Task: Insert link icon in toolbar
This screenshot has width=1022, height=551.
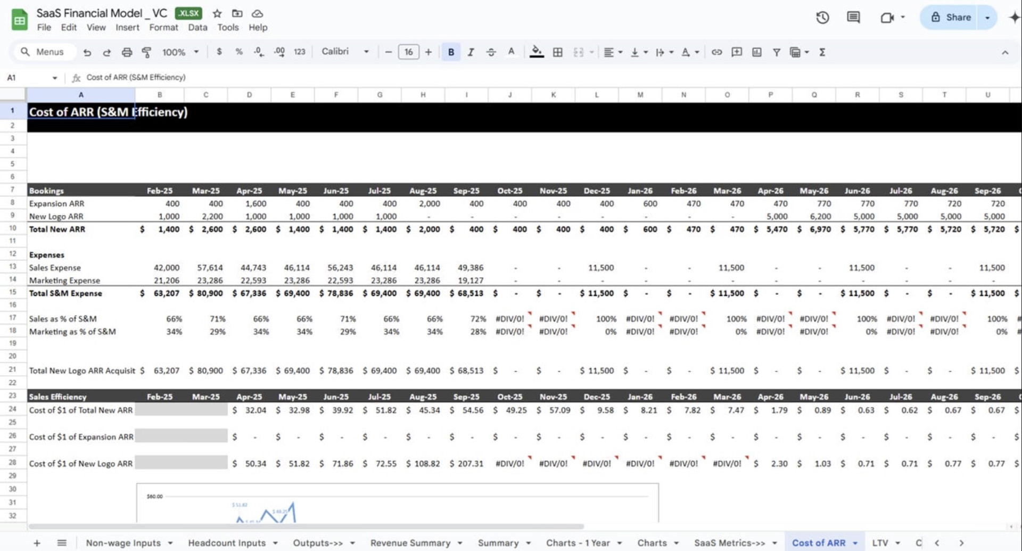Action: click(717, 52)
